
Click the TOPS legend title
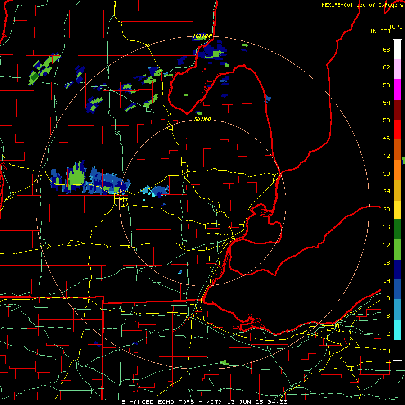tap(396, 27)
